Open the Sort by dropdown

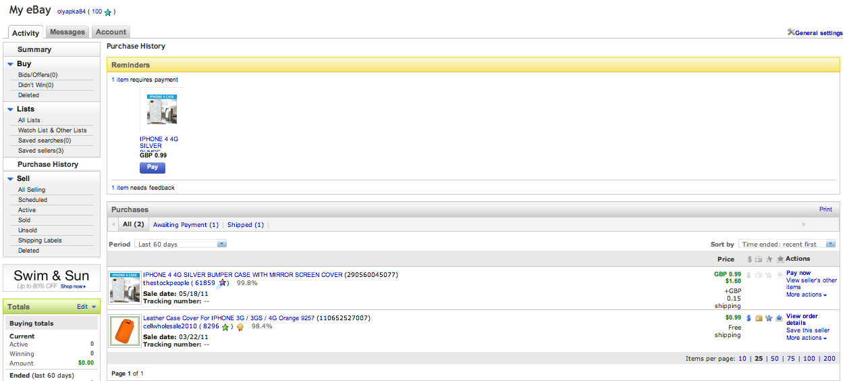[788, 244]
